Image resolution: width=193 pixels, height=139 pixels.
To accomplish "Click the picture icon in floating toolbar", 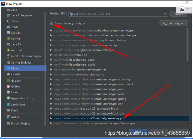I will 182,9.
